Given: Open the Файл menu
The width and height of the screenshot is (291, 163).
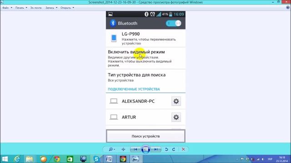Looking at the screenshot, I should [7, 8].
